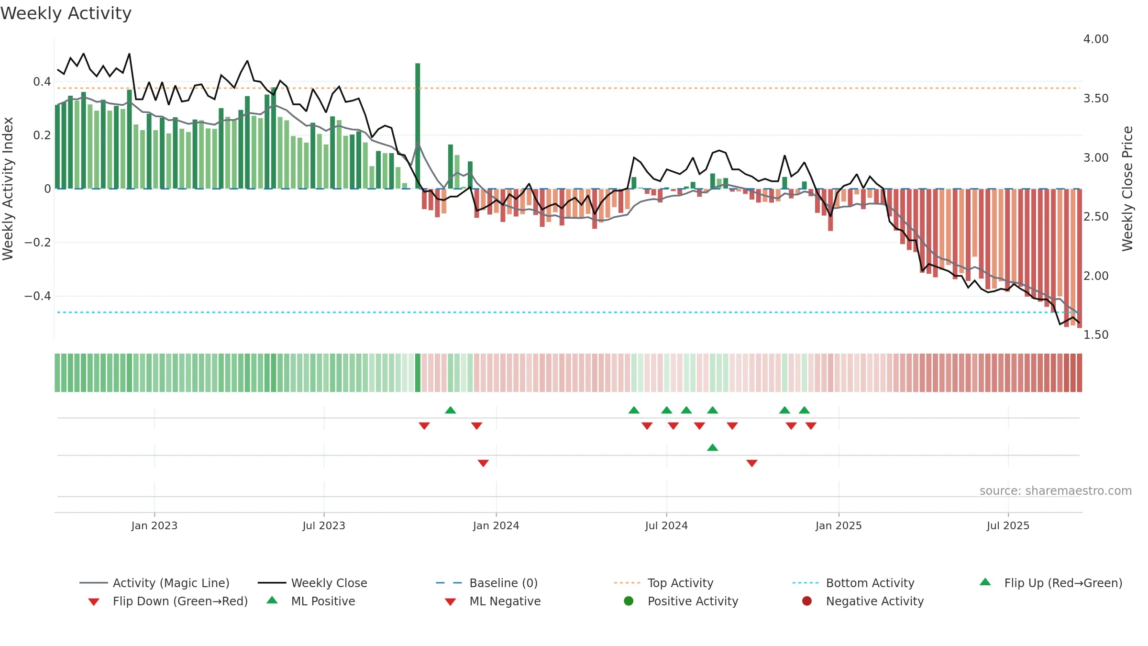Click the black Weekly Close line sample in legend

[x=272, y=583]
